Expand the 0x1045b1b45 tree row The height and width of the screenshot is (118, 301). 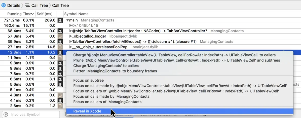(70, 25)
